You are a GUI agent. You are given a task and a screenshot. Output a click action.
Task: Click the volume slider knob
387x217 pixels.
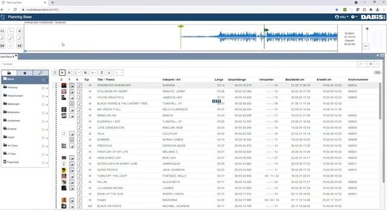click(x=367, y=29)
